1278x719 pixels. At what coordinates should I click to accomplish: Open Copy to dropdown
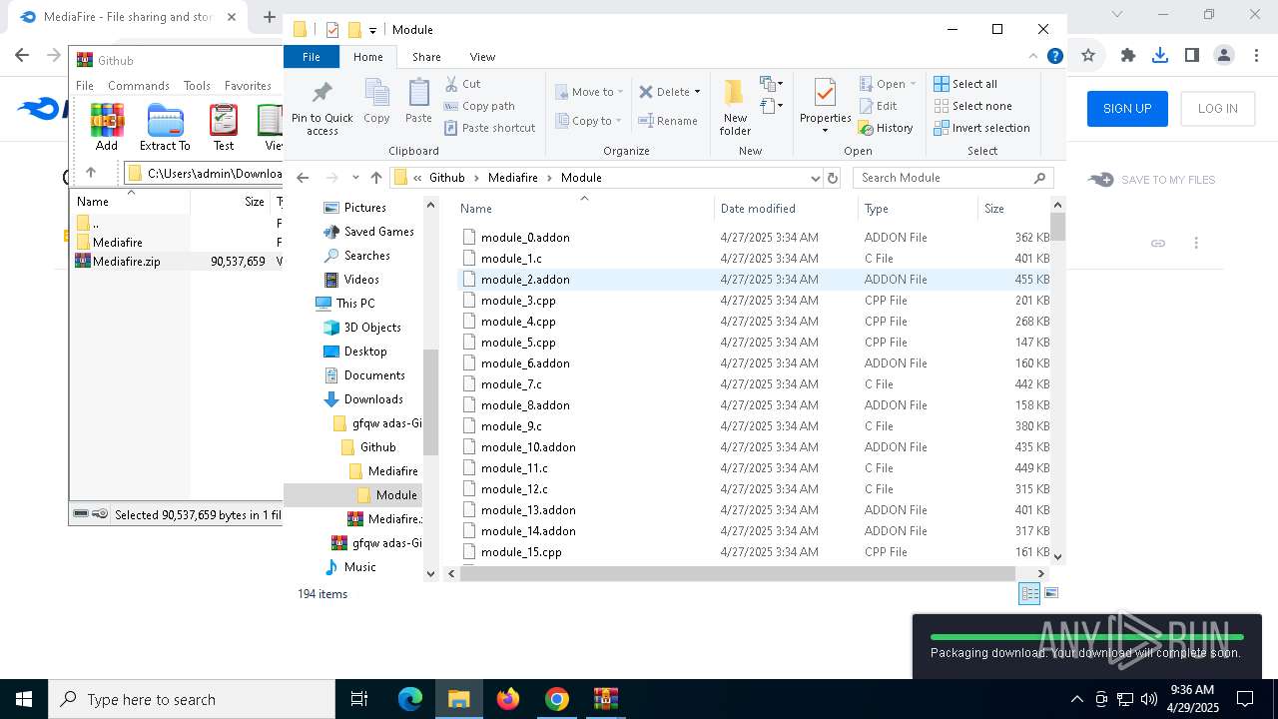coord(588,121)
